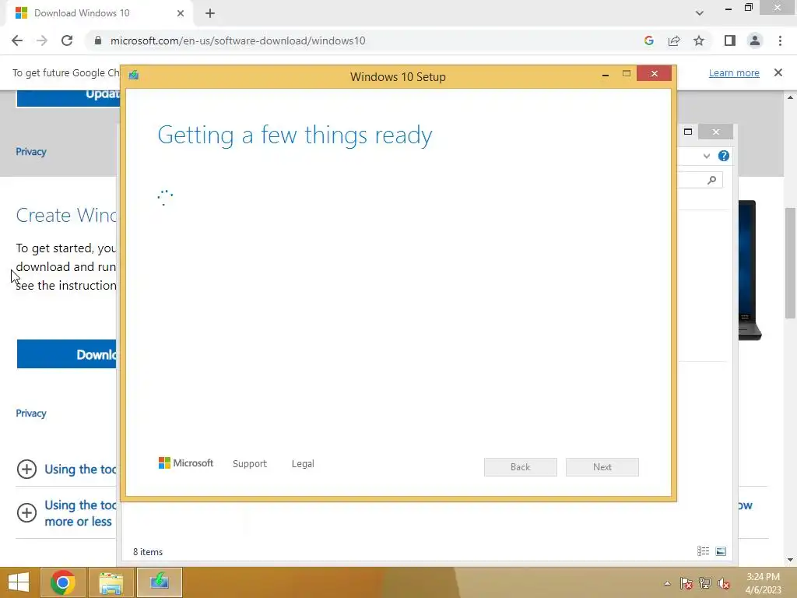This screenshot has height=598, width=797.
Task: Open help in the File Explorer window
Action: 724,156
